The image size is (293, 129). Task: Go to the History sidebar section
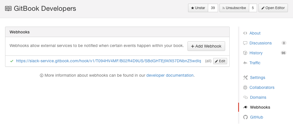[256, 53]
